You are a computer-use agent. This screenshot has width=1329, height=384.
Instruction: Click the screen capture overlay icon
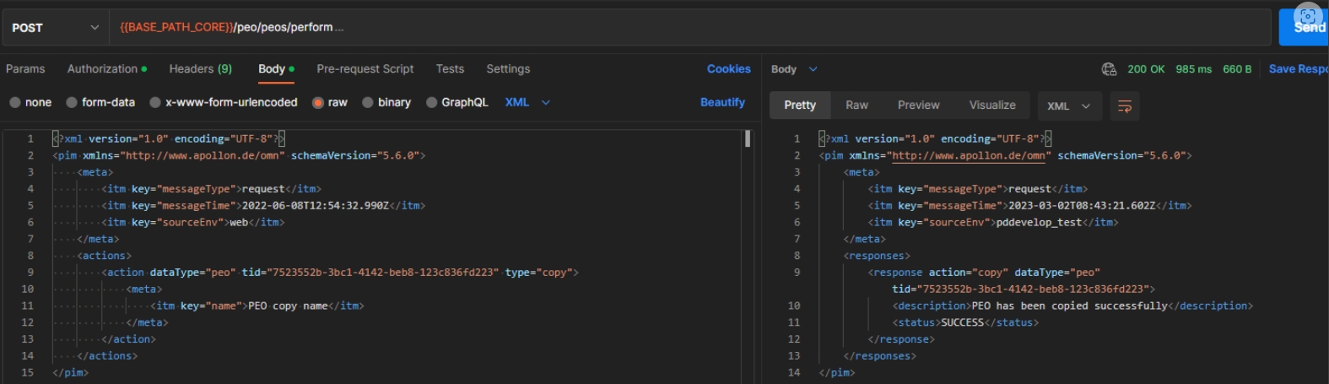1307,16
